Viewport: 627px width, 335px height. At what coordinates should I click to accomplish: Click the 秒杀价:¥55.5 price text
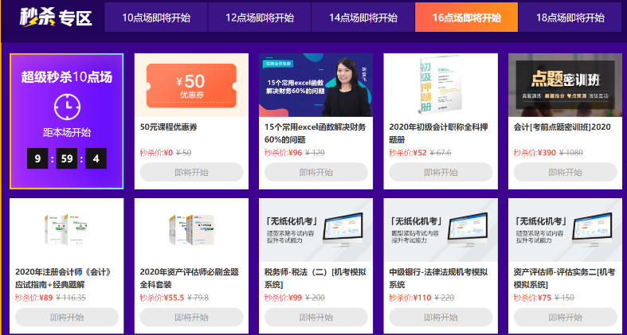(x=162, y=298)
